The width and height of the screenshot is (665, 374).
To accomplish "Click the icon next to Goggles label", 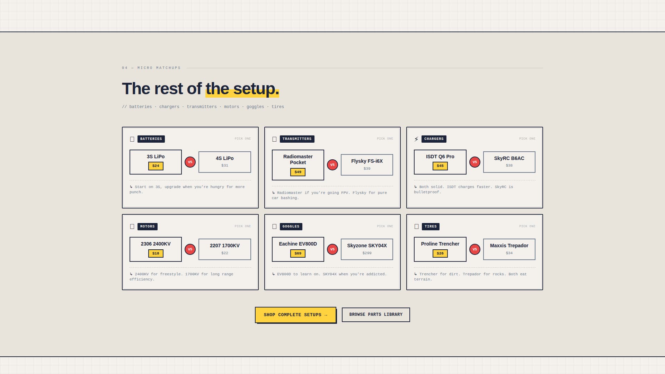I will pyautogui.click(x=274, y=226).
